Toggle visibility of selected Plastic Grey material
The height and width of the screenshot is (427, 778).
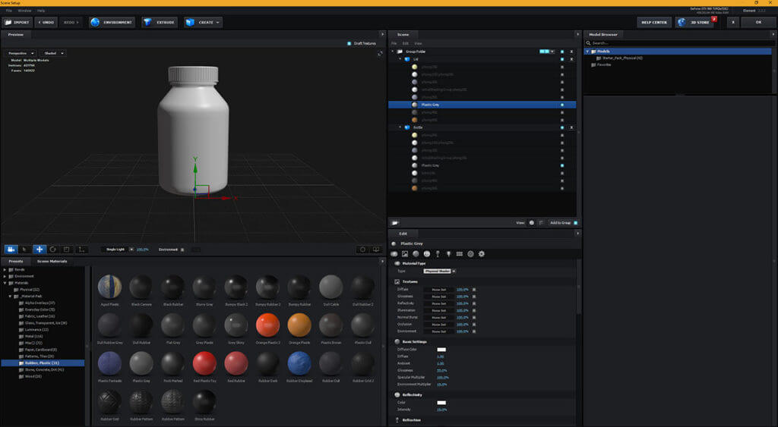562,105
